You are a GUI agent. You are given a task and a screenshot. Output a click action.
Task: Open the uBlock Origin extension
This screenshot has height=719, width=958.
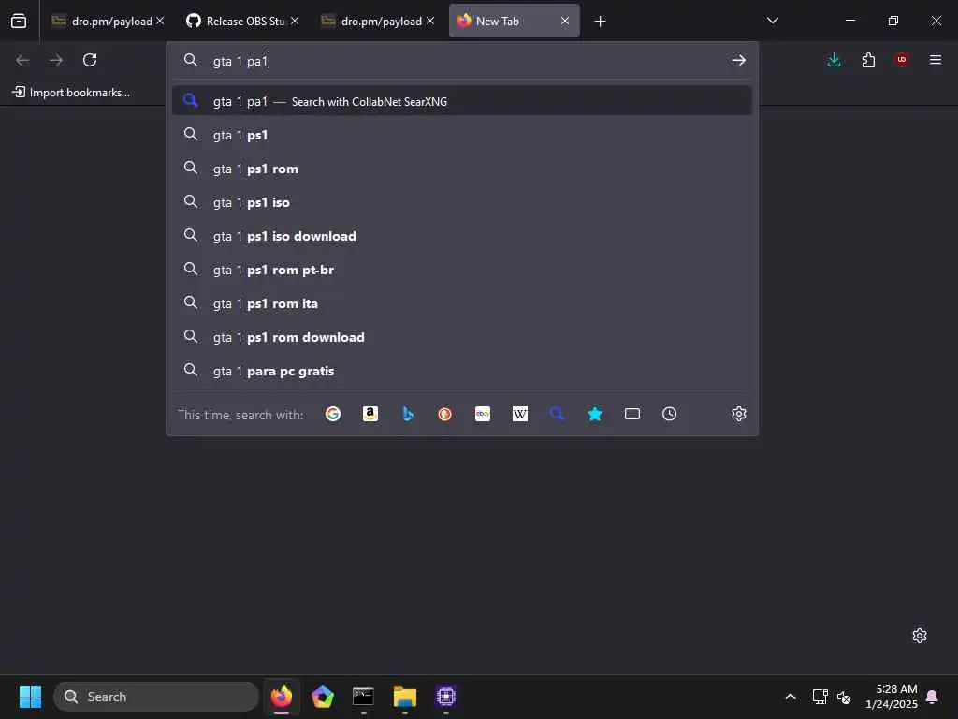pos(902,60)
